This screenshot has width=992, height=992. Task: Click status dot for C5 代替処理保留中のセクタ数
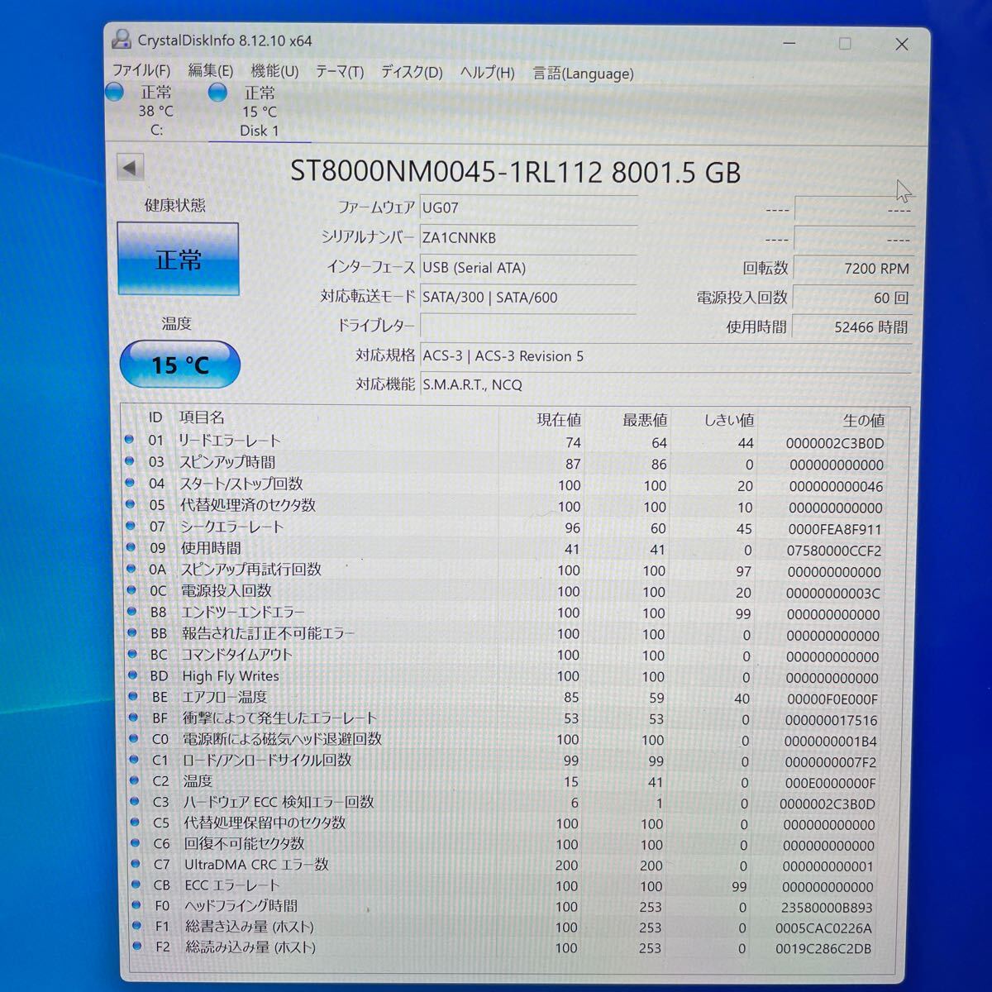coord(135,822)
